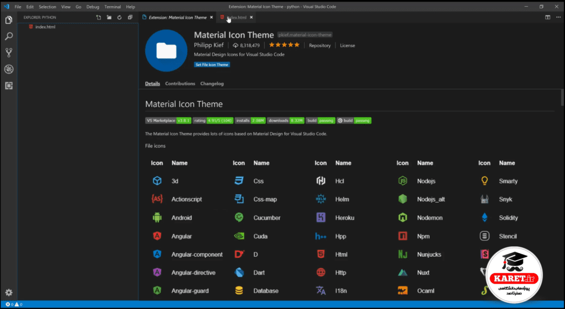The image size is (565, 309).
Task: Click the installs badge
Action: click(x=250, y=121)
